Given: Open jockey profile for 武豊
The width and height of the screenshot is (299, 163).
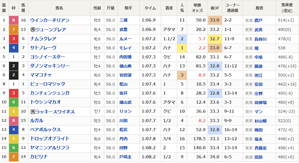Looking at the screenshot, I should click(124, 30).
